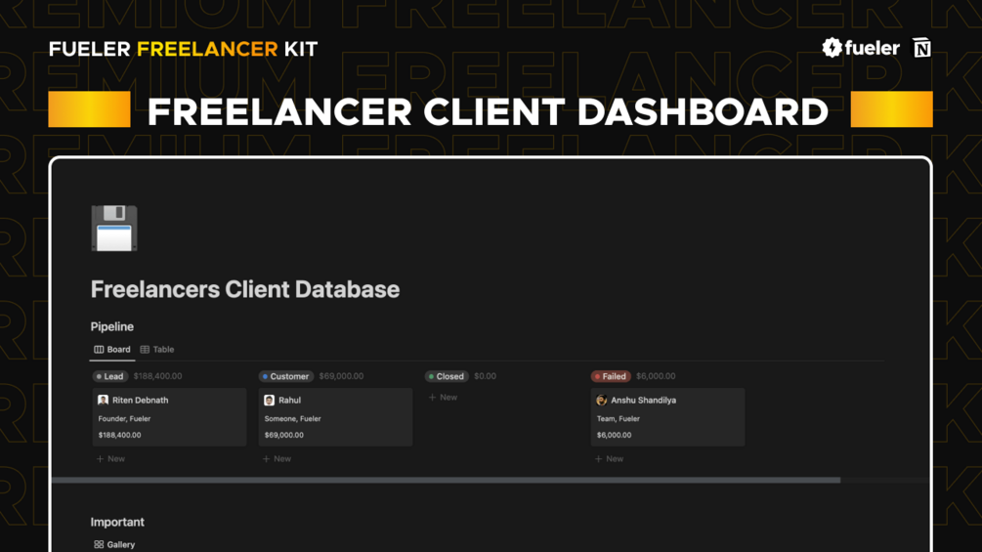This screenshot has height=552, width=982.
Task: Click $188,400.00 value on Riten's card
Action: click(119, 435)
